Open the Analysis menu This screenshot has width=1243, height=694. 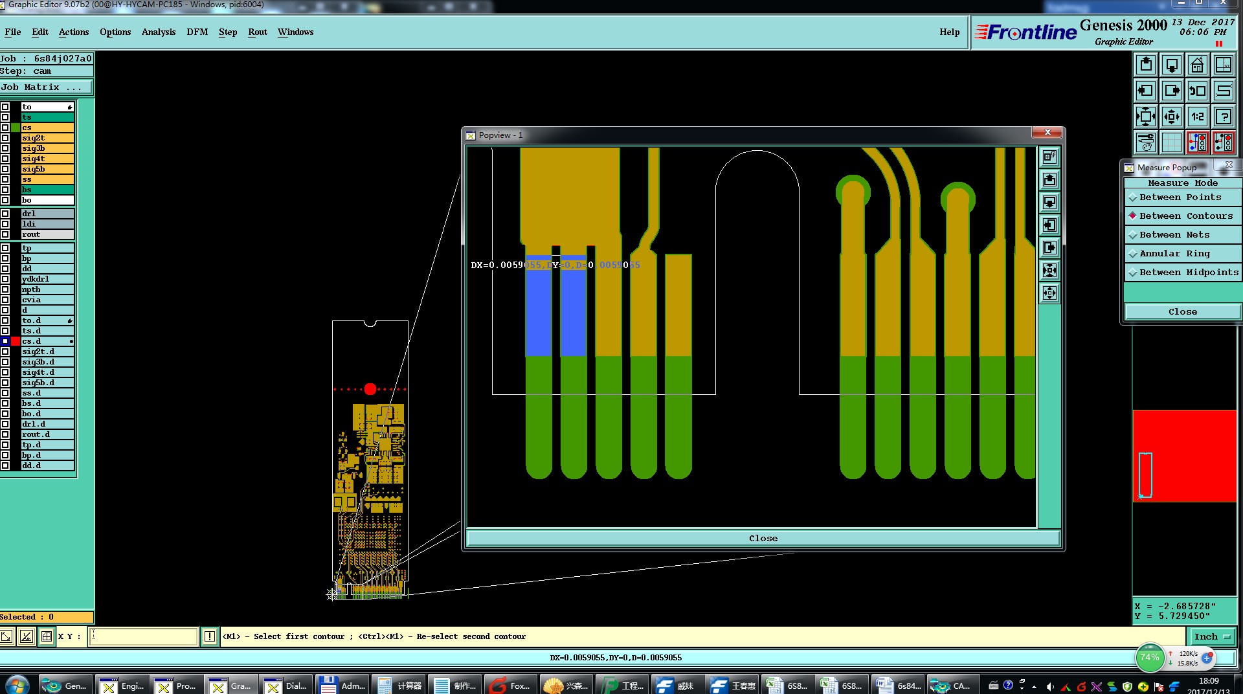(159, 32)
